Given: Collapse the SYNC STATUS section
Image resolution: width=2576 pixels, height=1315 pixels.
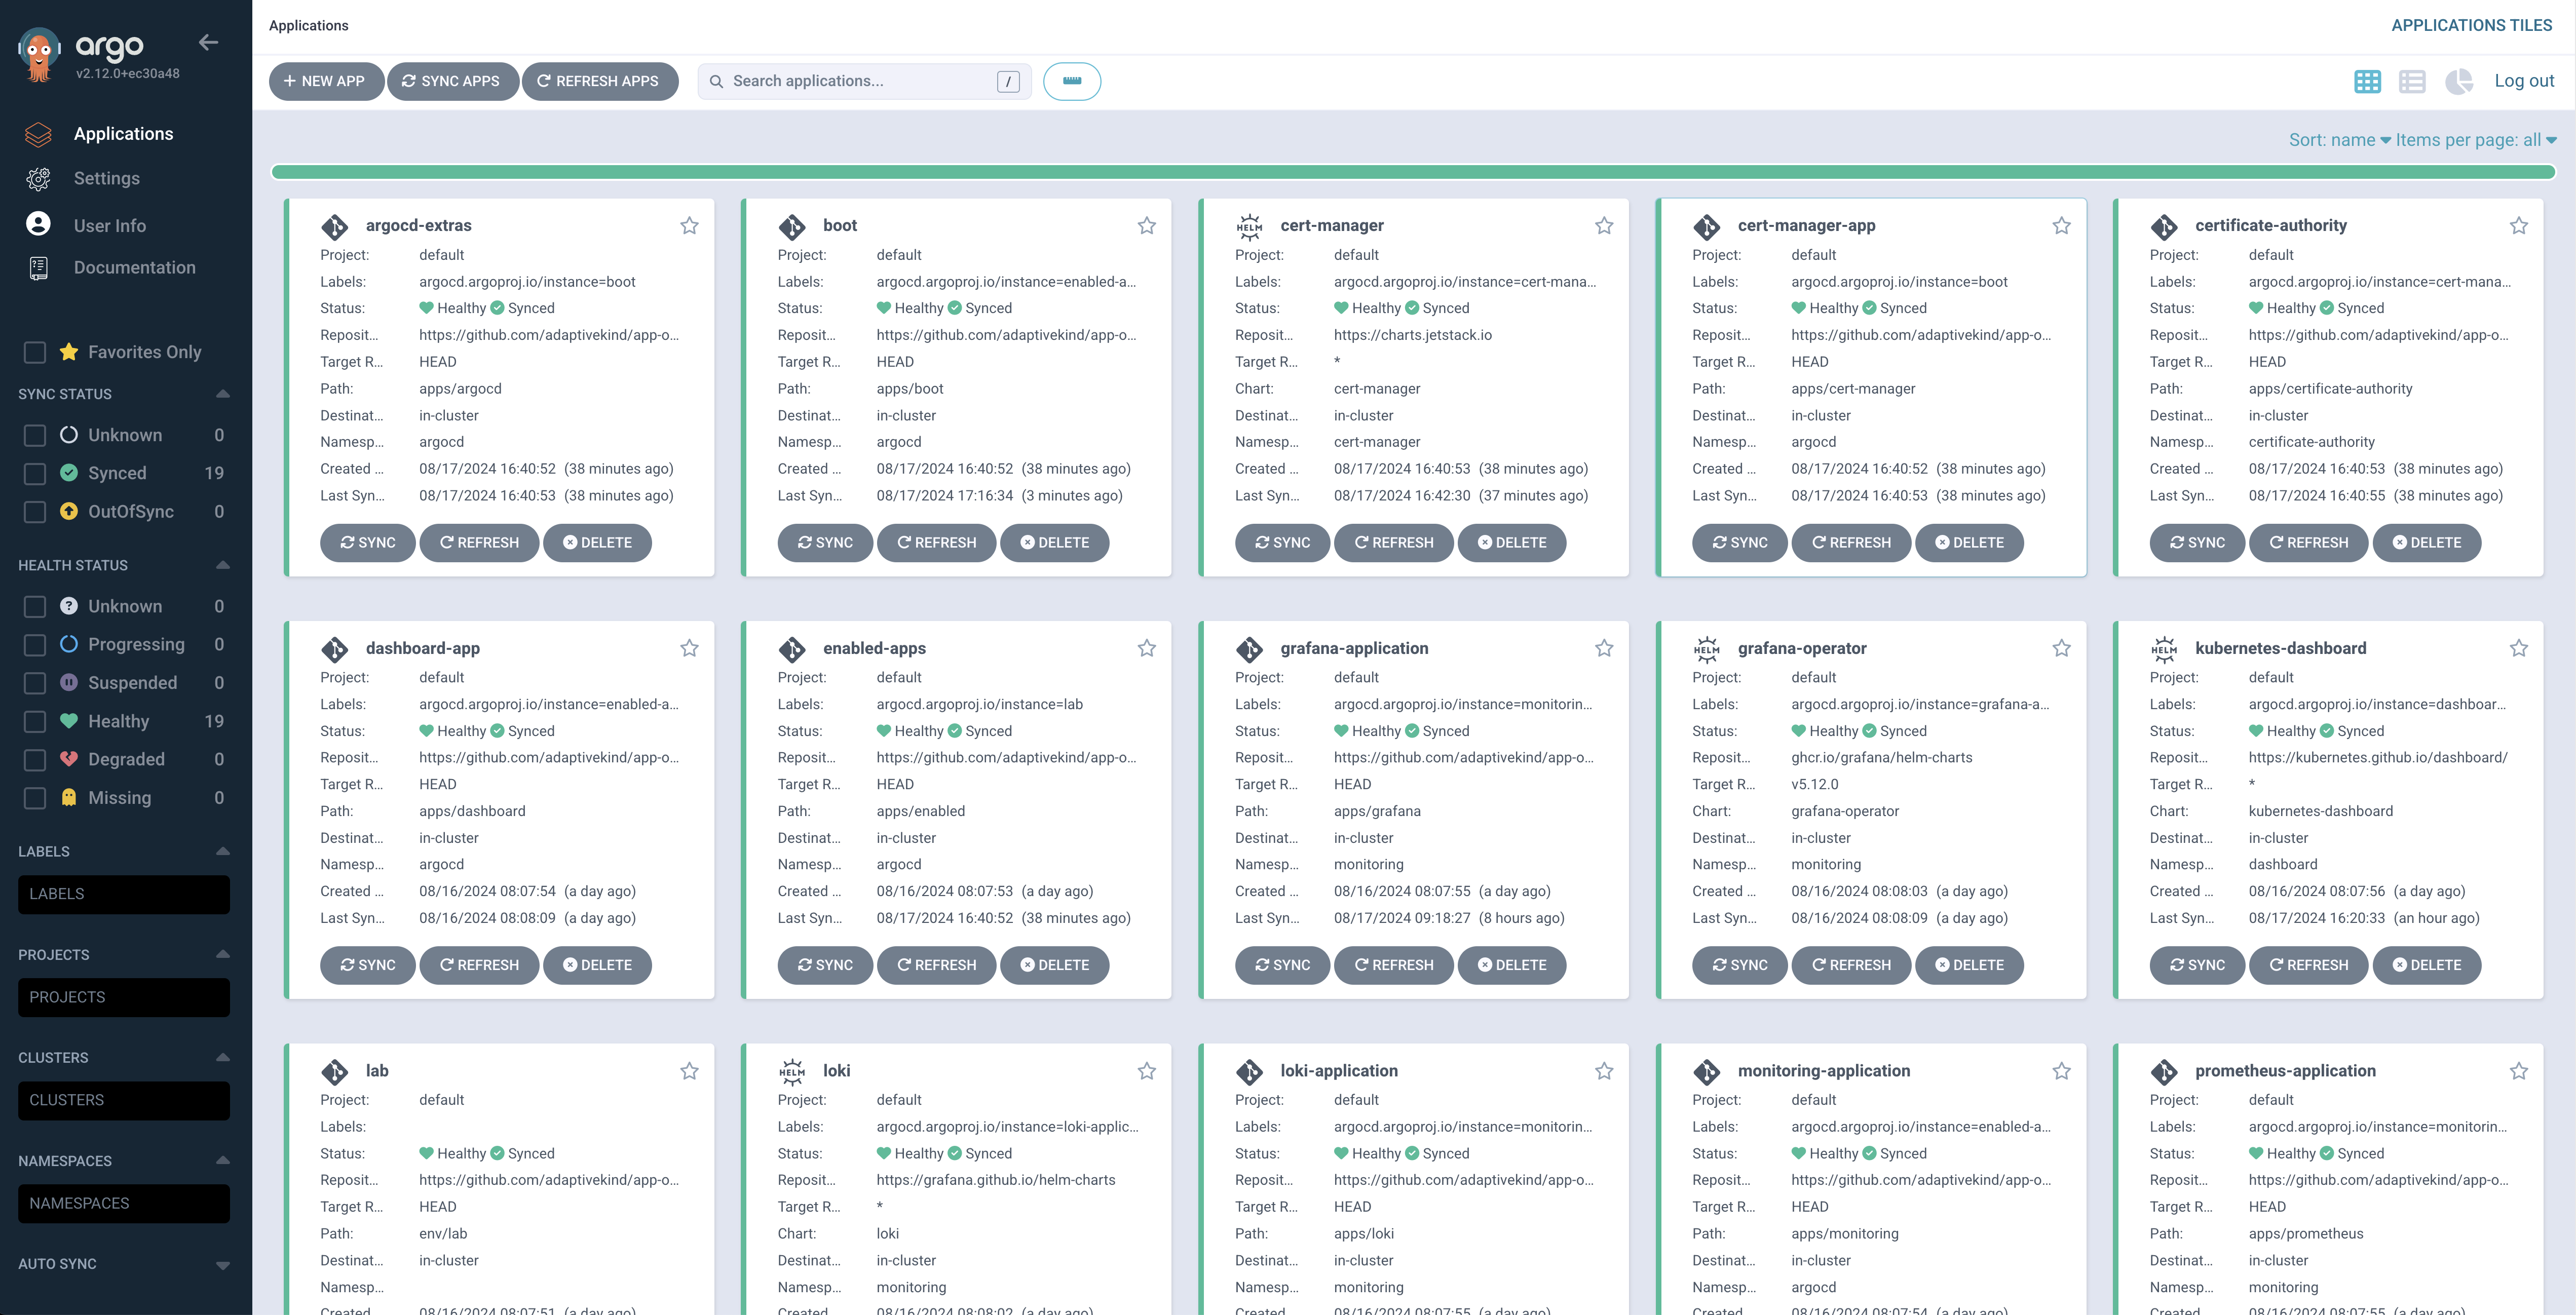Looking at the screenshot, I should 222,394.
